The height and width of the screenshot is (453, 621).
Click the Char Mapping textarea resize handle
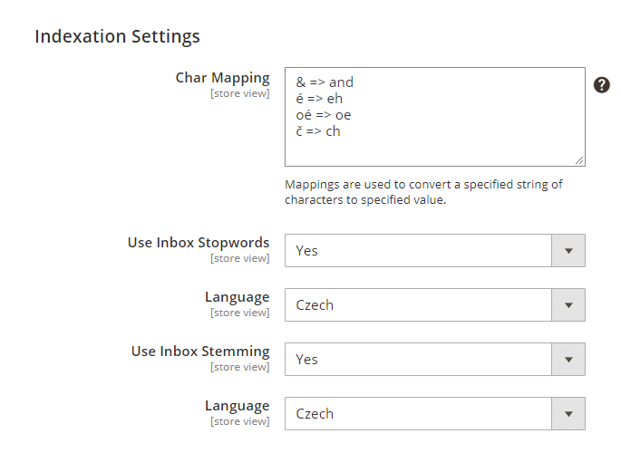coord(579,160)
